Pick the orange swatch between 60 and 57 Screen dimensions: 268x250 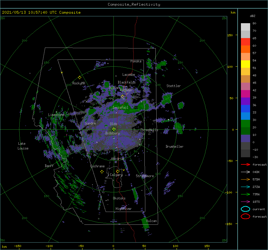click(x=245, y=49)
